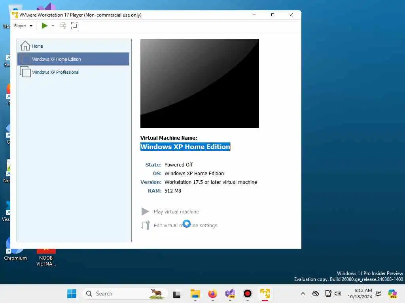Select Windows XP Home Edition VM entry
This screenshot has height=303, width=405.
(73, 59)
